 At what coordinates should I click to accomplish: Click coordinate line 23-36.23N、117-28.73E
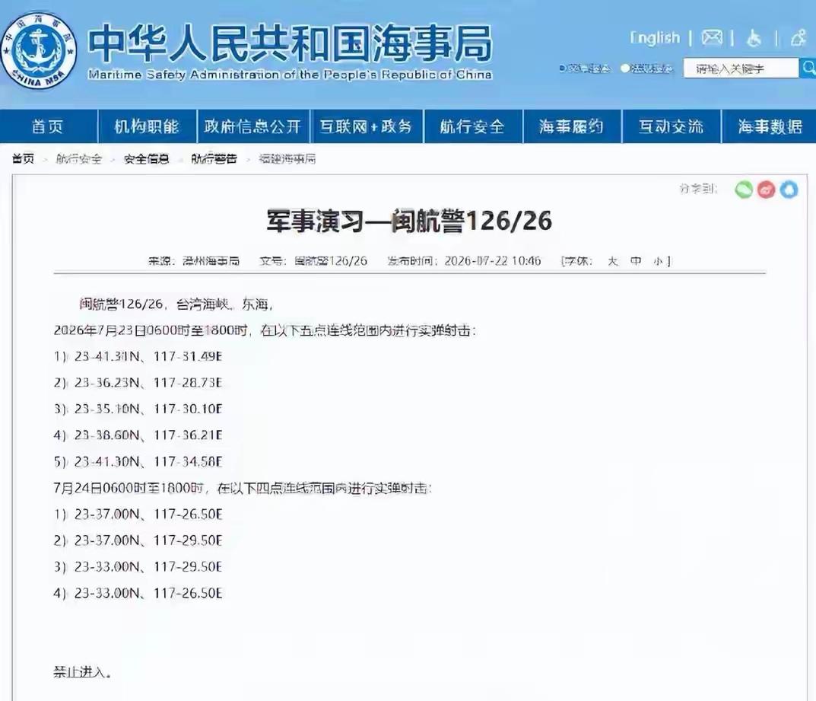pos(138,383)
